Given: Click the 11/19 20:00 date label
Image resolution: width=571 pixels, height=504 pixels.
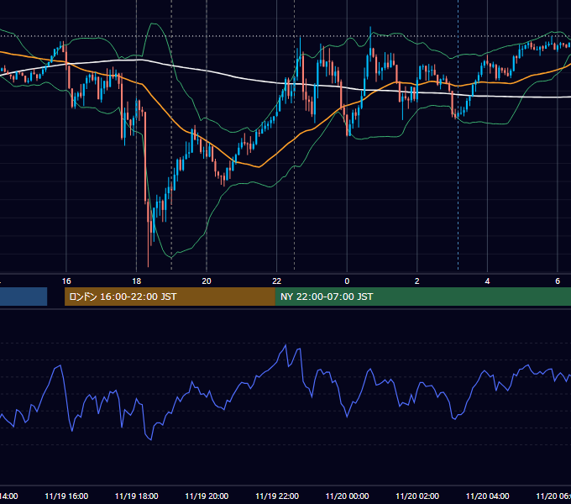Looking at the screenshot, I should 207,496.
